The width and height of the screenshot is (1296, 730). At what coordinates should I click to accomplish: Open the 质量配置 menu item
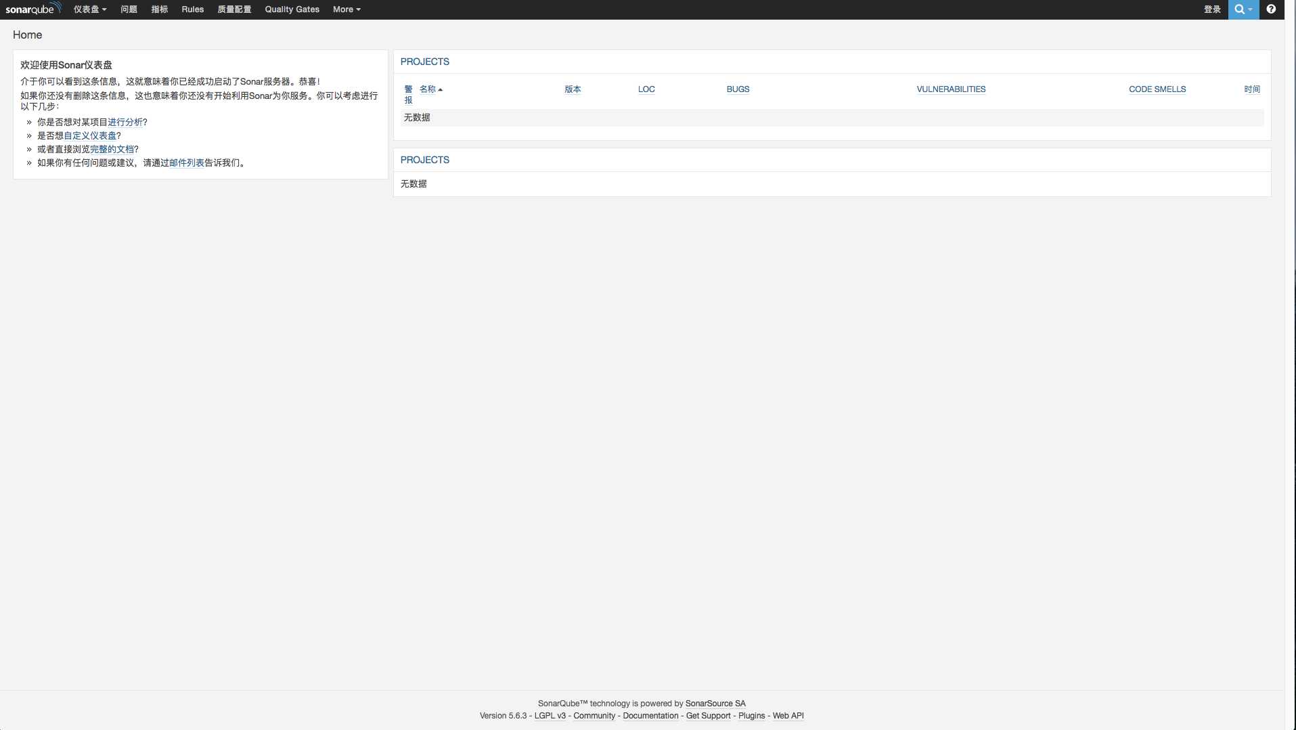[x=234, y=9]
